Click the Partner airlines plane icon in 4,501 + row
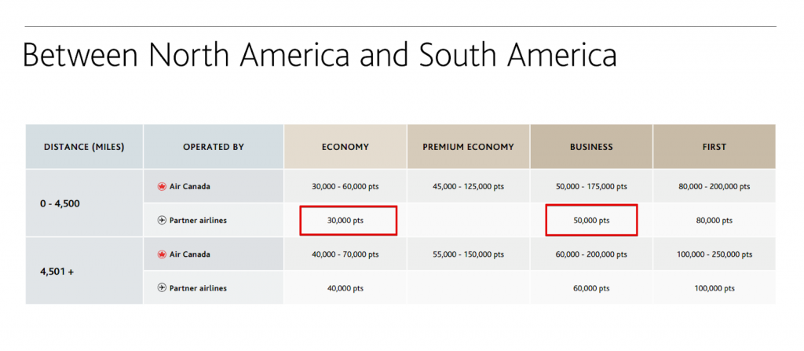 coord(162,288)
